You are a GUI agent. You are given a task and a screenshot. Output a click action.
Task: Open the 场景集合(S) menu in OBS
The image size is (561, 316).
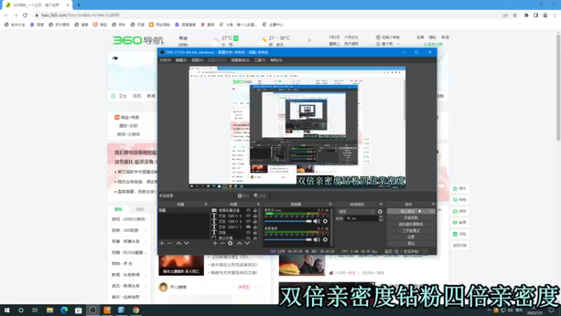(x=240, y=60)
